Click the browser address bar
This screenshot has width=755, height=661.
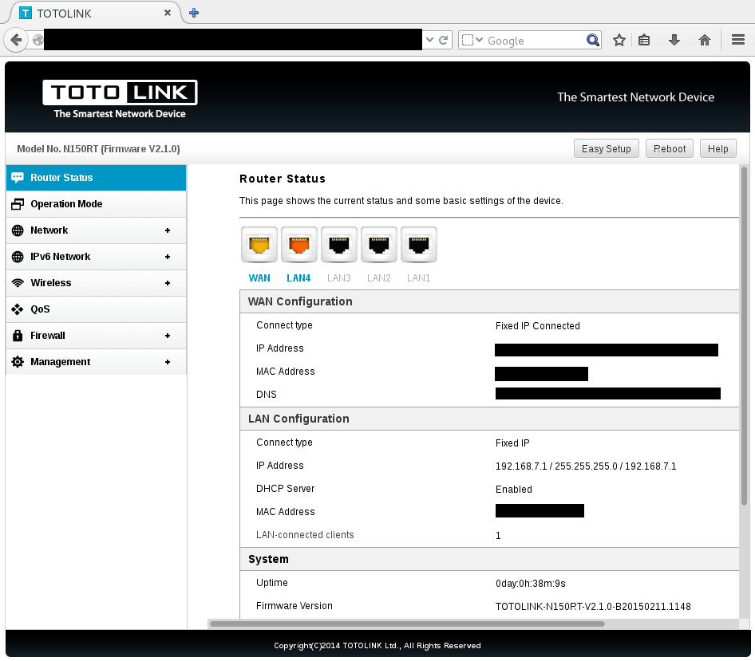click(232, 40)
